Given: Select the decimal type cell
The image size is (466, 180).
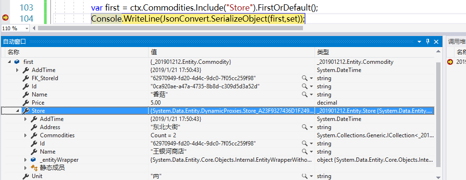Looking at the screenshot, I should tap(375, 103).
